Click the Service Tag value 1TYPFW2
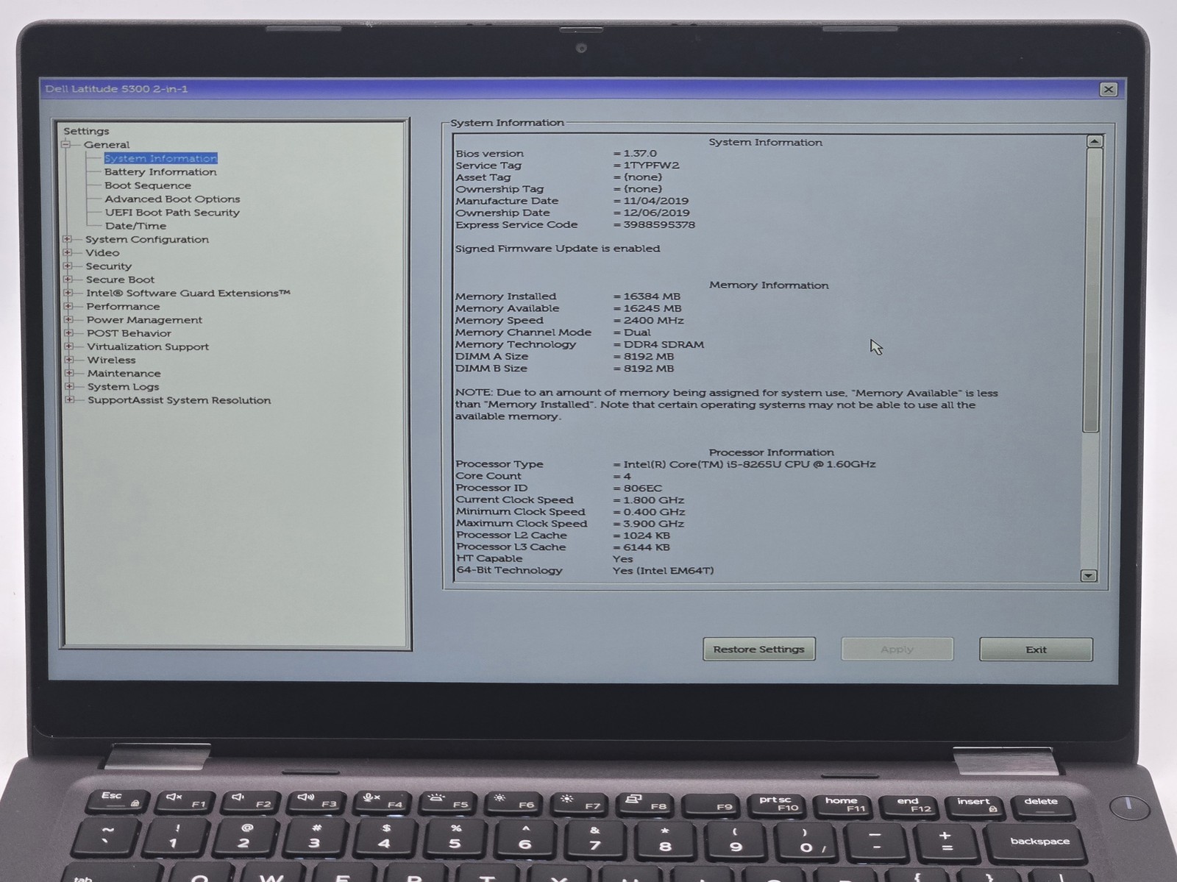 pos(651,166)
